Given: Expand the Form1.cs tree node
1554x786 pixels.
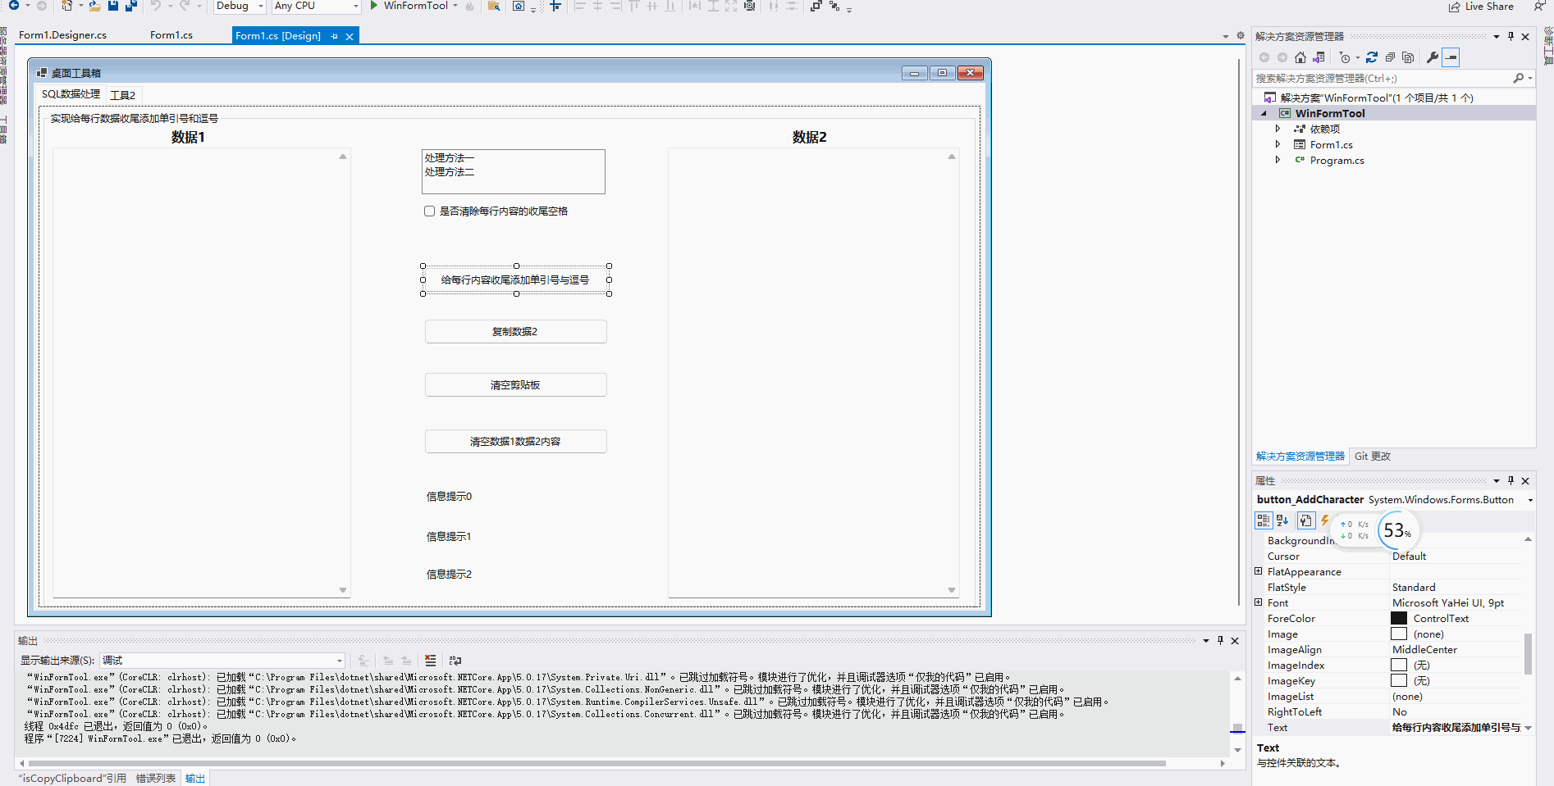Looking at the screenshot, I should coord(1277,144).
